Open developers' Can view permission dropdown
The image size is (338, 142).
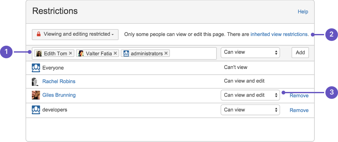tap(250, 110)
